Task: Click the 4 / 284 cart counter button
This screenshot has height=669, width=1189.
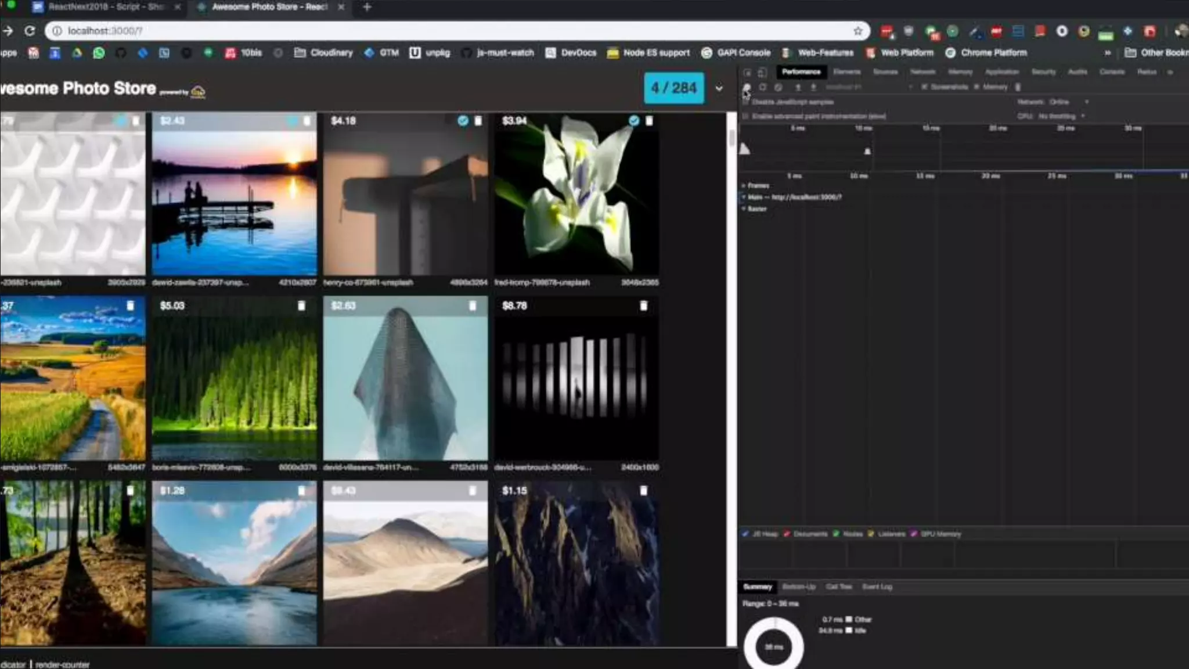Action: pos(674,88)
